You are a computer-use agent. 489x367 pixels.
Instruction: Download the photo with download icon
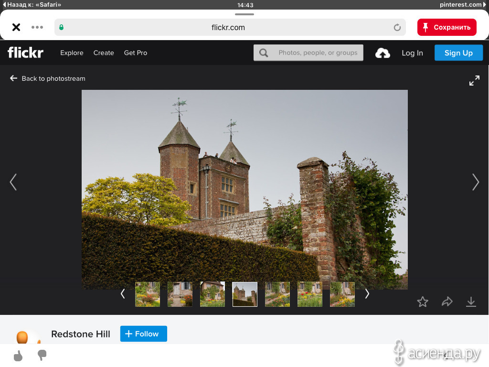[471, 302]
